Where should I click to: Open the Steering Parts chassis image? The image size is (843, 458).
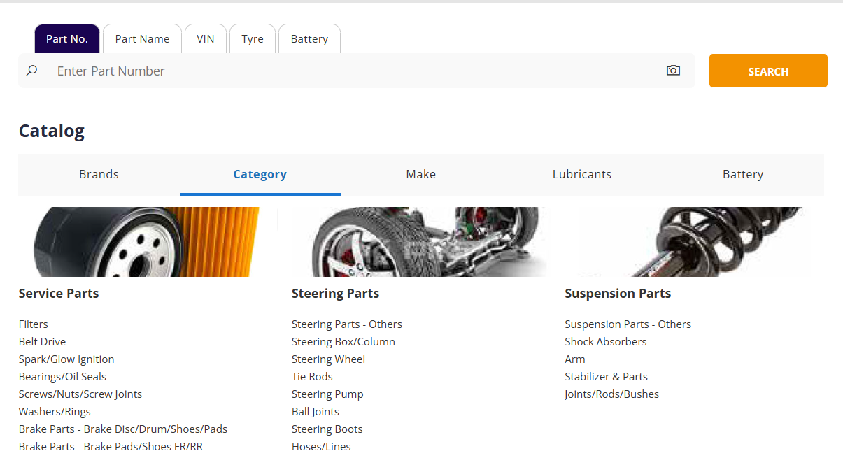pos(420,242)
